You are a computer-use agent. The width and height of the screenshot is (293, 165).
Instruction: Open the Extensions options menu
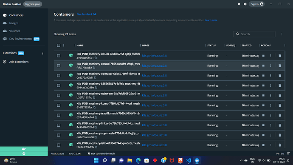[42, 53]
